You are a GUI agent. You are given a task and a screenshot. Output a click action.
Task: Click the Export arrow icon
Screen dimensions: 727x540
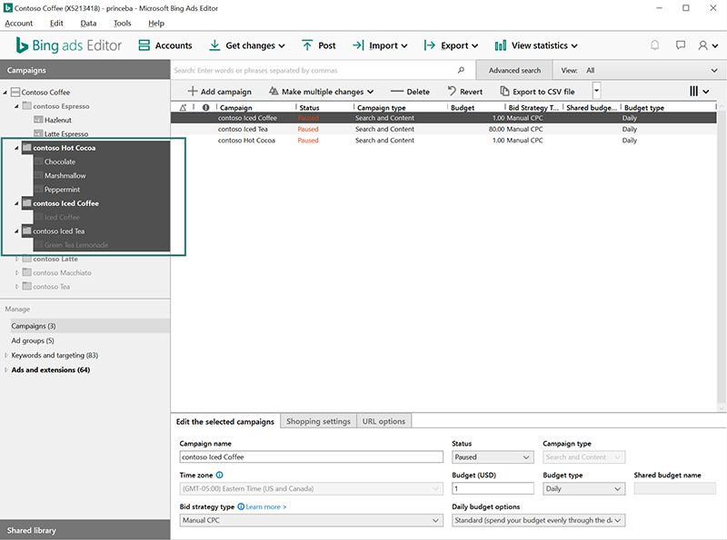pos(429,44)
